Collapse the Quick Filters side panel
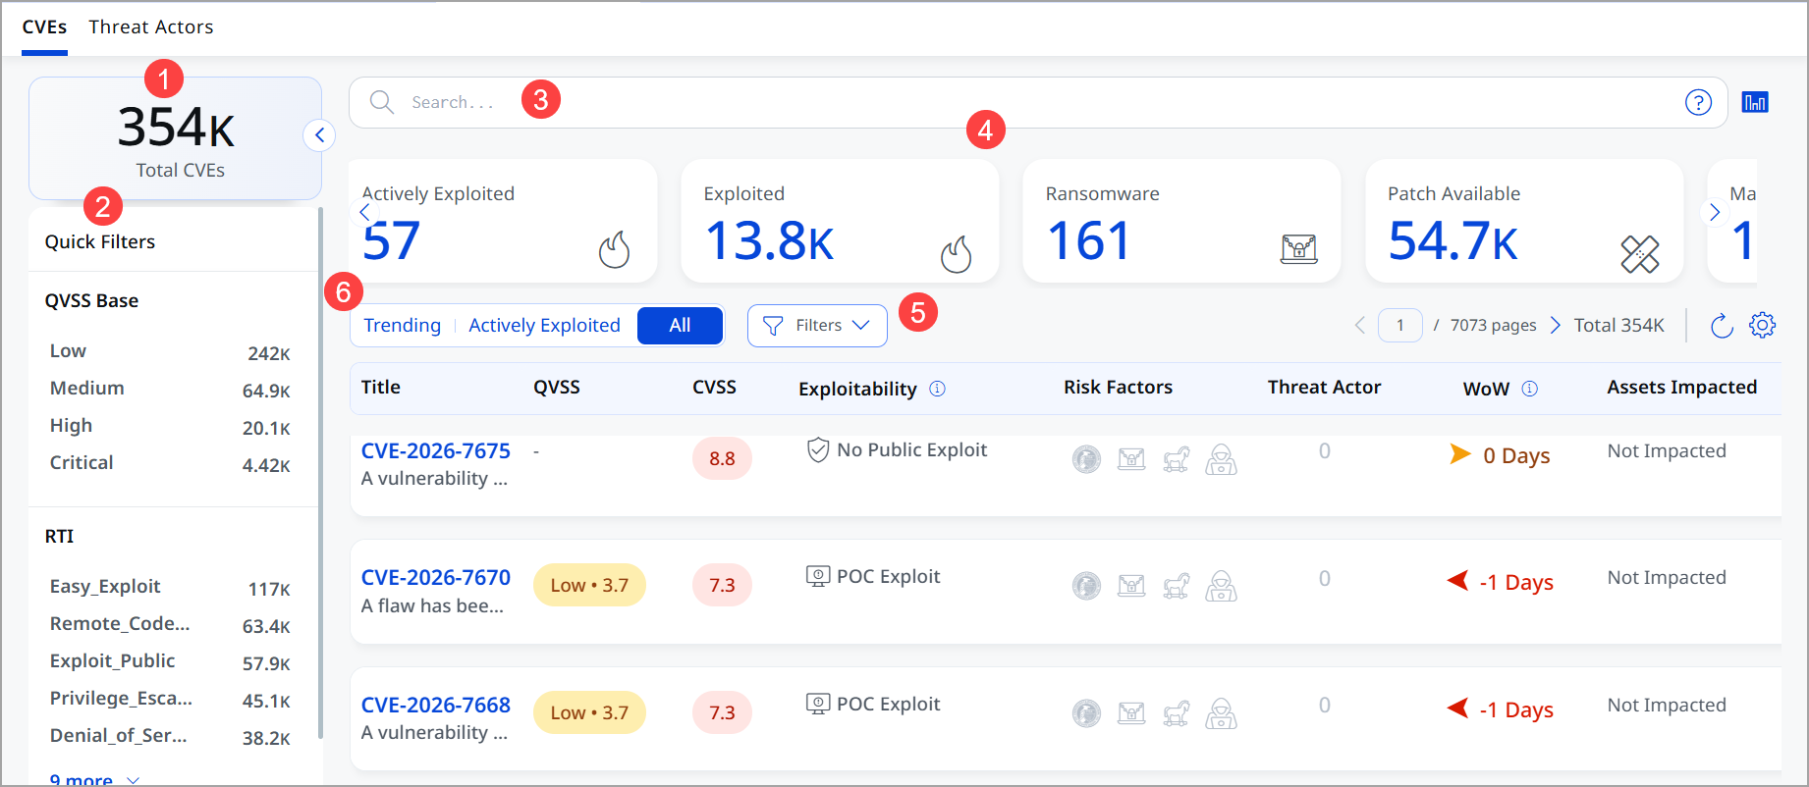The image size is (1809, 787). click(x=319, y=135)
